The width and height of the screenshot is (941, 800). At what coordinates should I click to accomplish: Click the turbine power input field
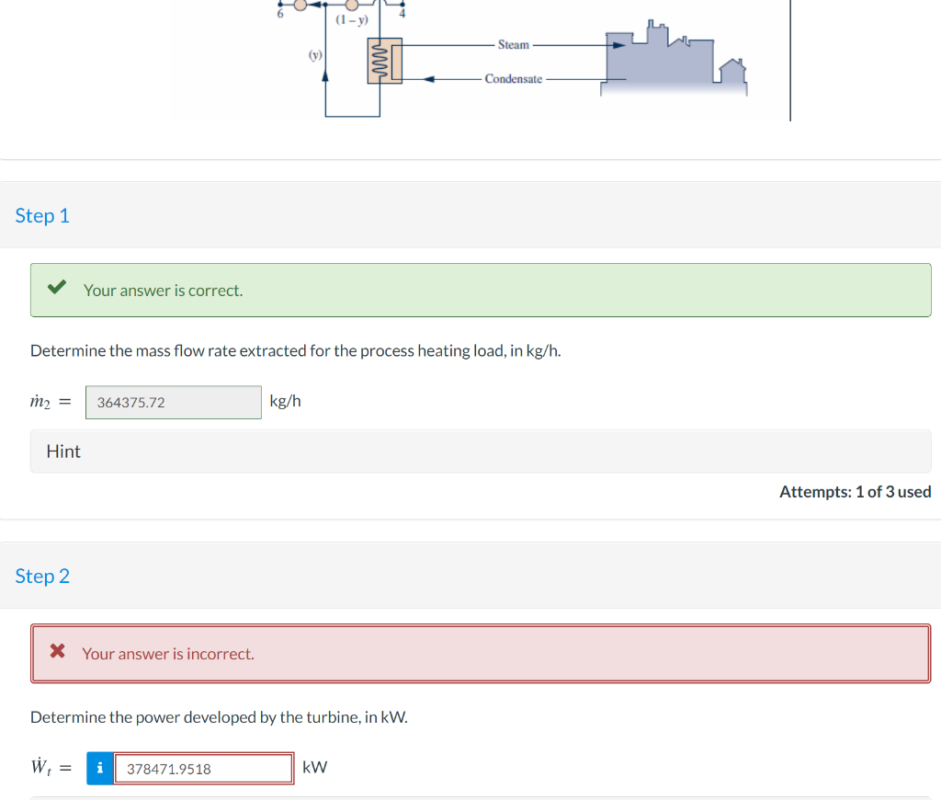(203, 768)
